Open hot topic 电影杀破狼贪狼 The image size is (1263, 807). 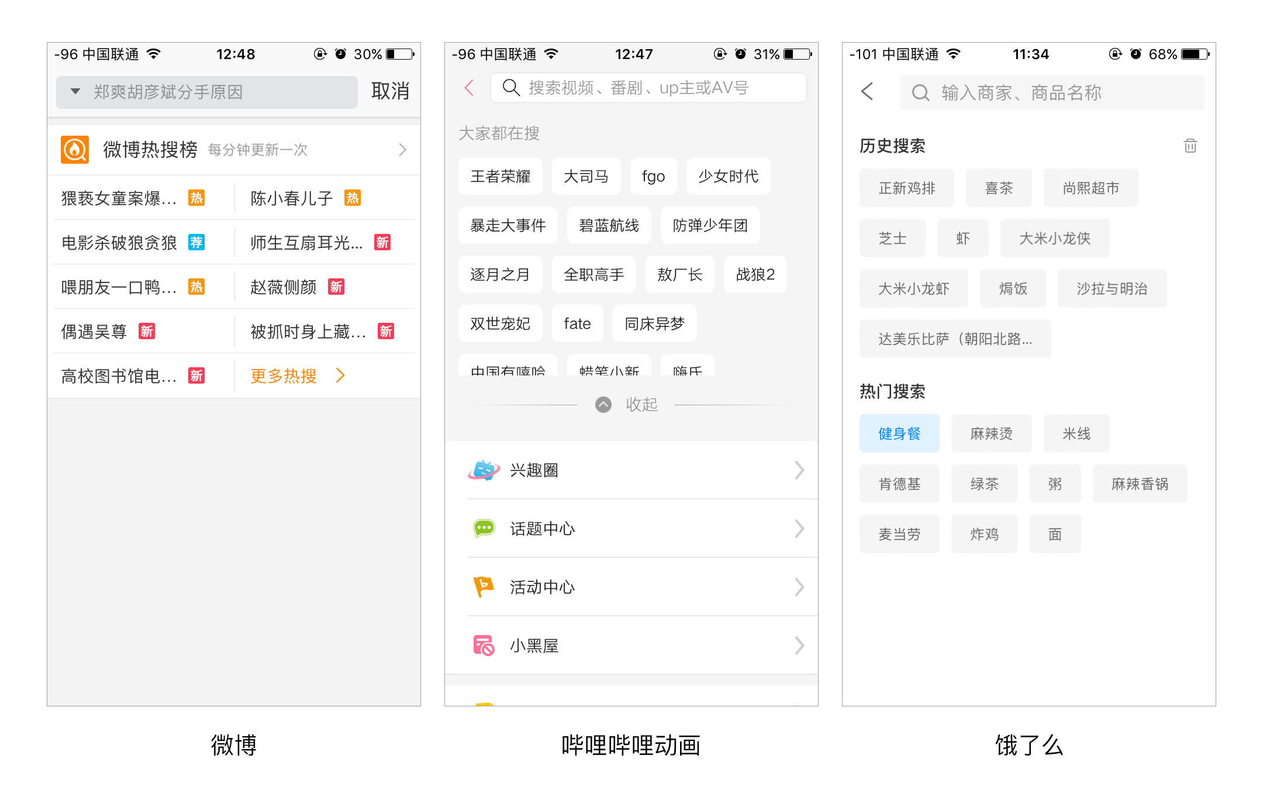point(119,243)
